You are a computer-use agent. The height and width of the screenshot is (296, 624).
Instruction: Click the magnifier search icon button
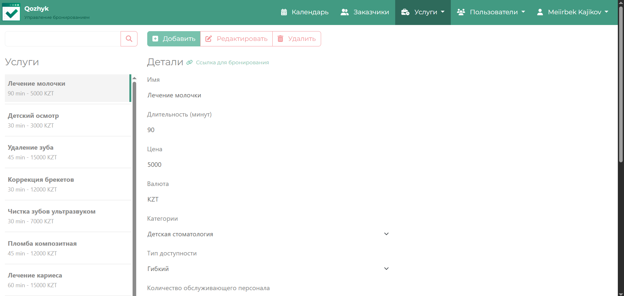point(129,39)
